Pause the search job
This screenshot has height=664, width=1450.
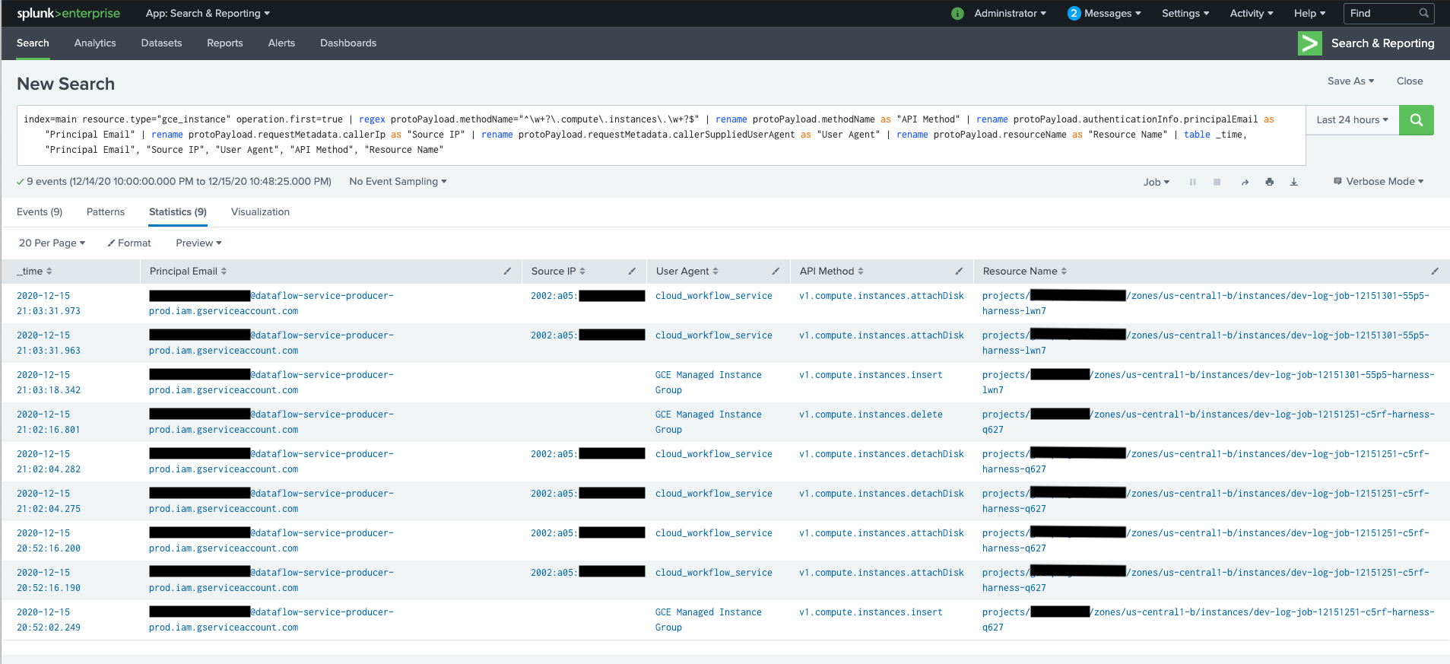(x=1192, y=183)
